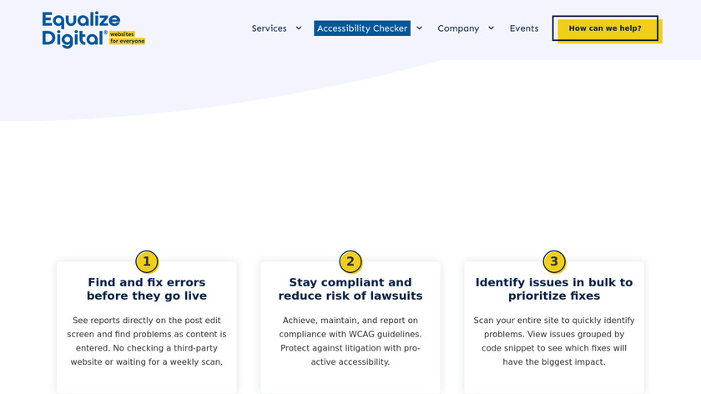Expand the Services submenu chevron
The height and width of the screenshot is (394, 701).
pyautogui.click(x=299, y=28)
